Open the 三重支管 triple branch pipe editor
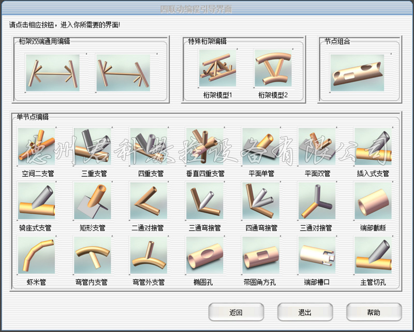Image resolution: width=414 pixels, height=332 pixels. 94,147
